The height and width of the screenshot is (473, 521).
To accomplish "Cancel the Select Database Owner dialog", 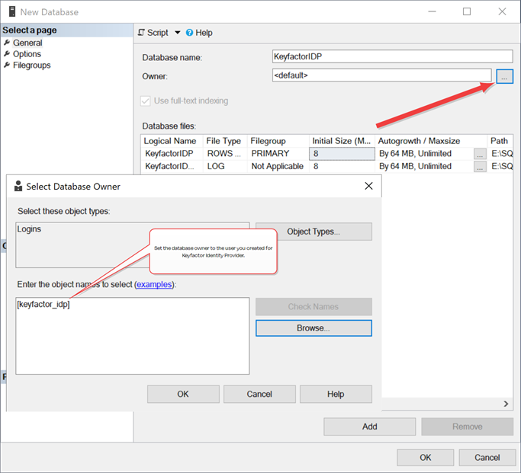I will click(259, 394).
